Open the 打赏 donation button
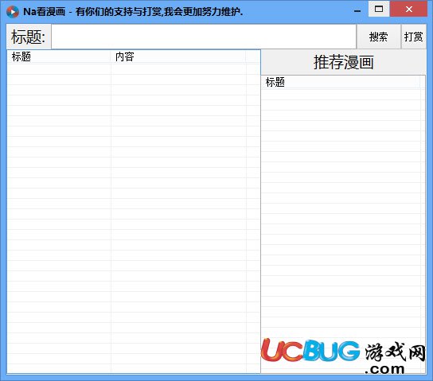433x381 pixels. pyautogui.click(x=413, y=37)
